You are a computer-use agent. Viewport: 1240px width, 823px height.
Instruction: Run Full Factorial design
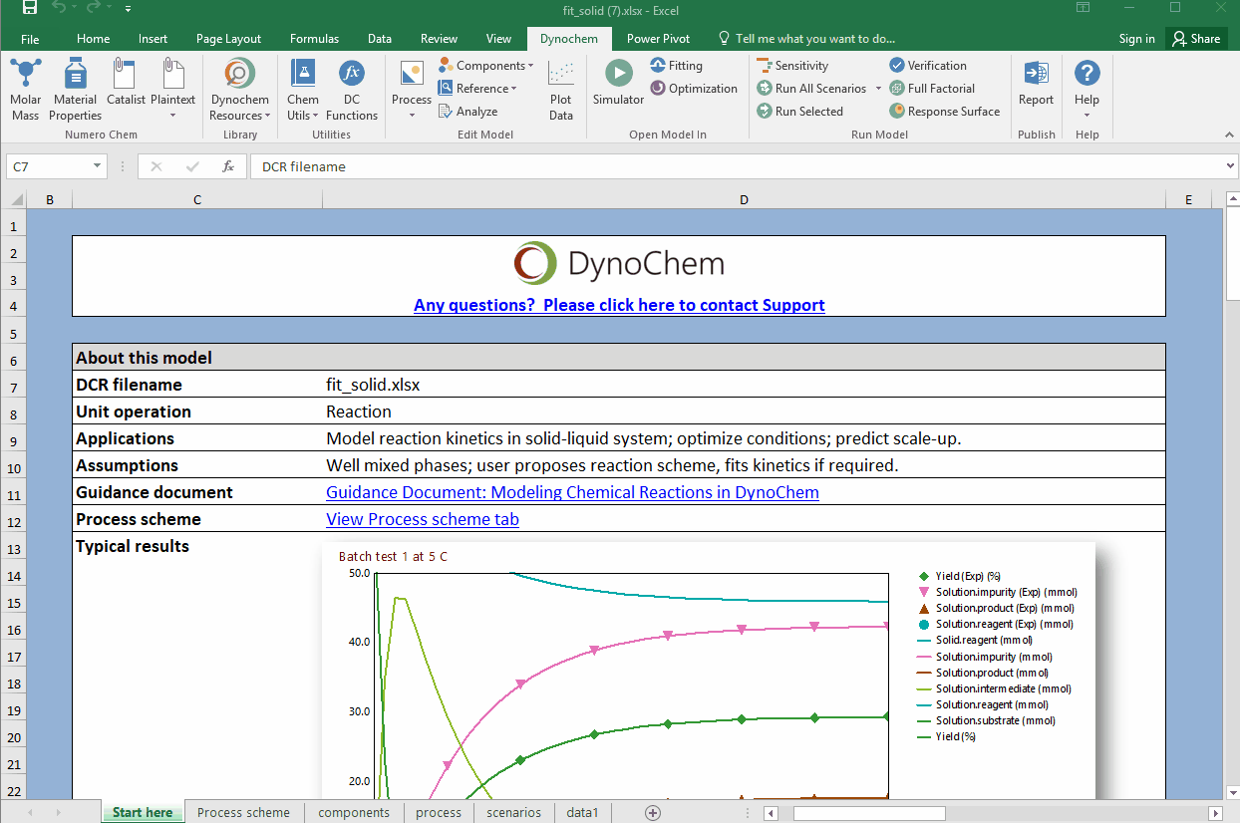(932, 89)
